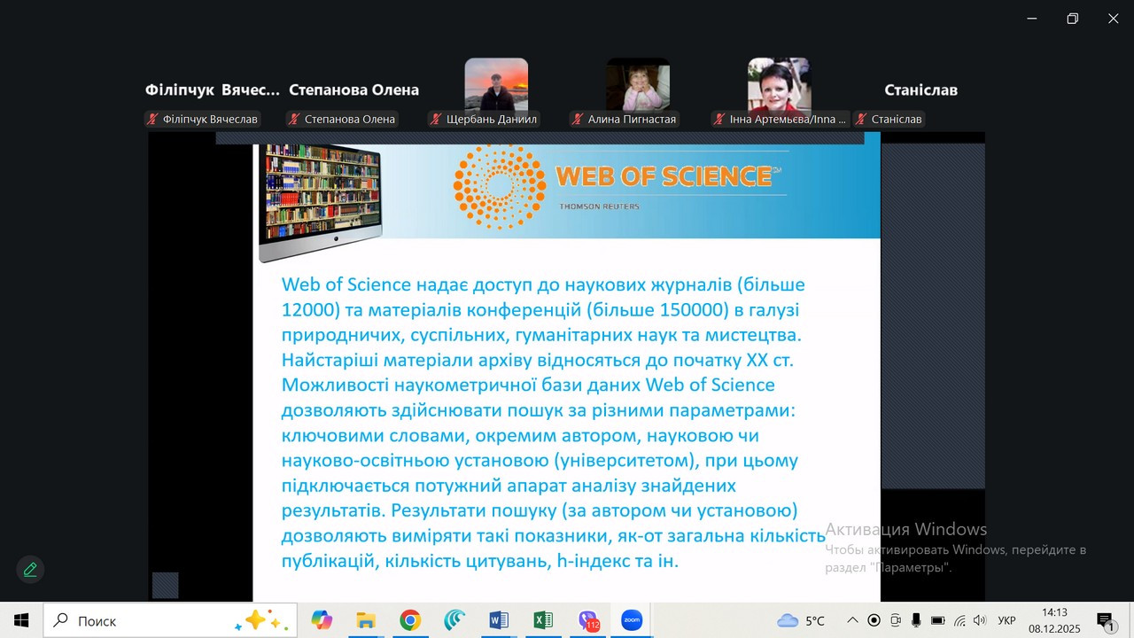This screenshot has width=1134, height=638.
Task: Open File Explorer from the taskbar
Action: (x=366, y=620)
